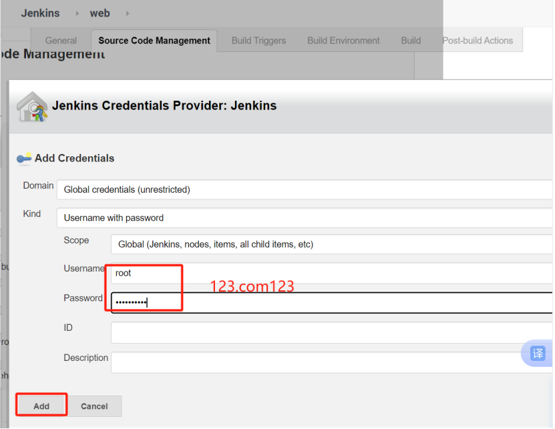Screen dimensions: 555x429
Task: Click the Password label
Action: tap(83, 298)
